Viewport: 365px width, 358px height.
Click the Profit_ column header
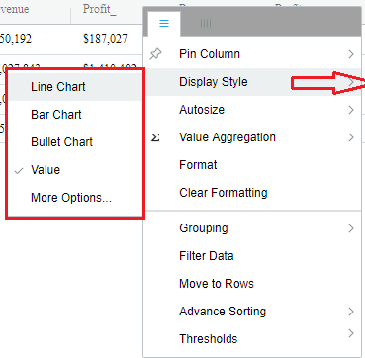pyautogui.click(x=100, y=9)
